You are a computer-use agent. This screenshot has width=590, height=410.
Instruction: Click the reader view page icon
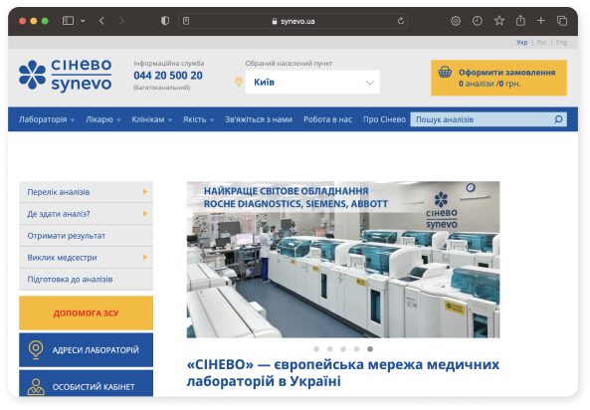coord(186,21)
